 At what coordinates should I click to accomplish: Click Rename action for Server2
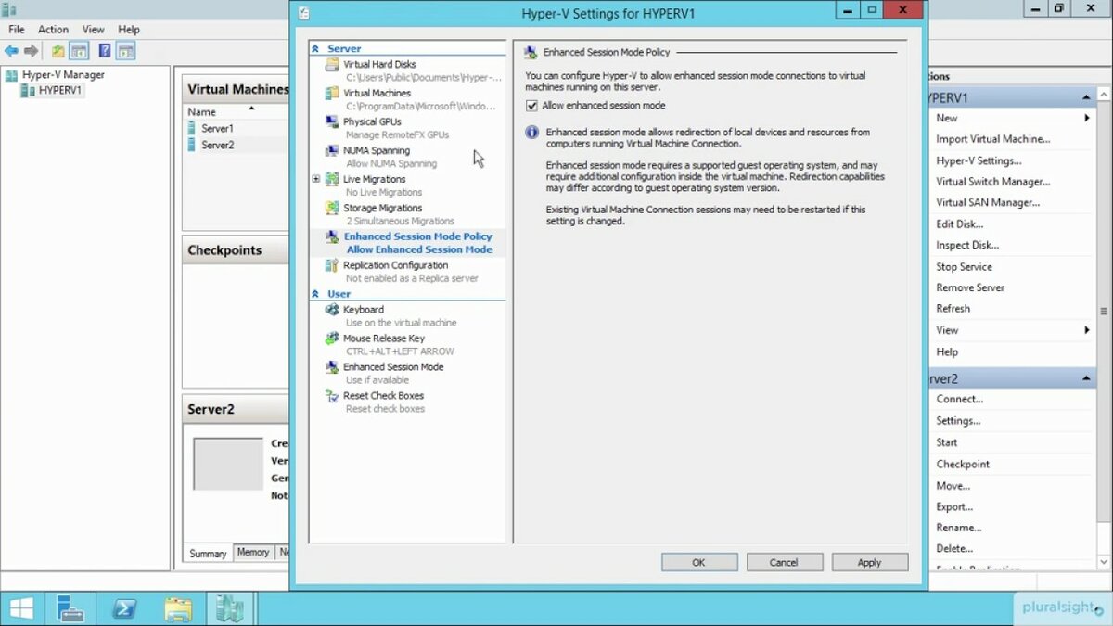[x=958, y=529]
